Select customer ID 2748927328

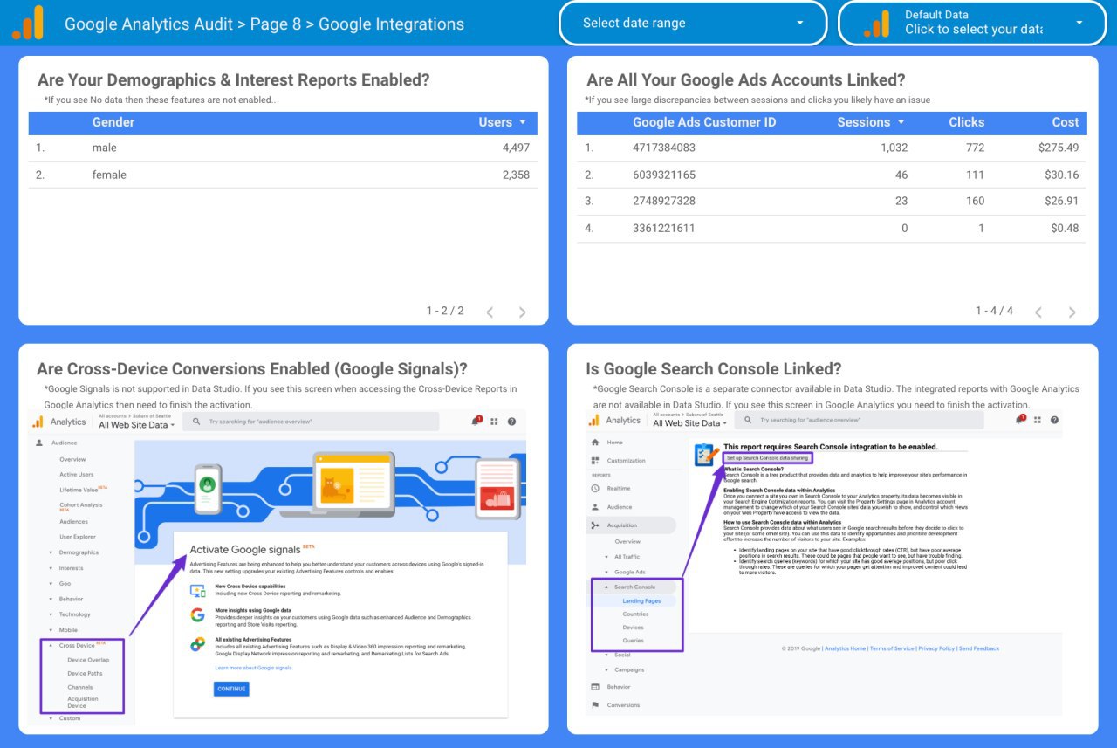[x=664, y=201]
